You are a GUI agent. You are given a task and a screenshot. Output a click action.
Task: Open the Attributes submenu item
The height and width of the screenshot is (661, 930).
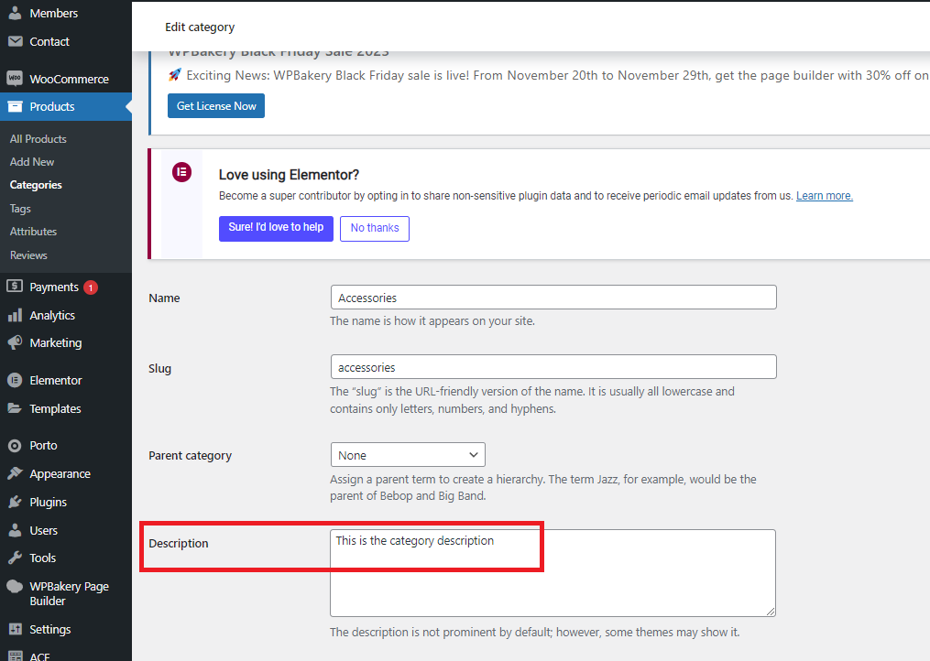point(33,232)
